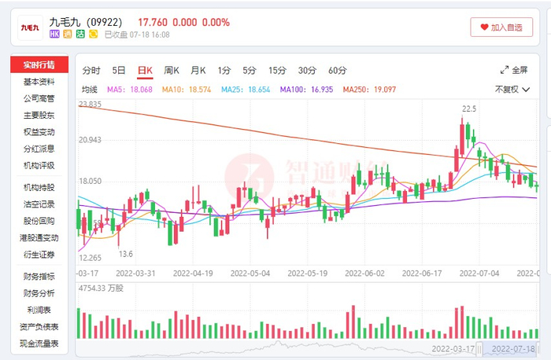551x360 pixels.
Task: Click the 22.5 peak candlestick label
Action: [x=469, y=108]
